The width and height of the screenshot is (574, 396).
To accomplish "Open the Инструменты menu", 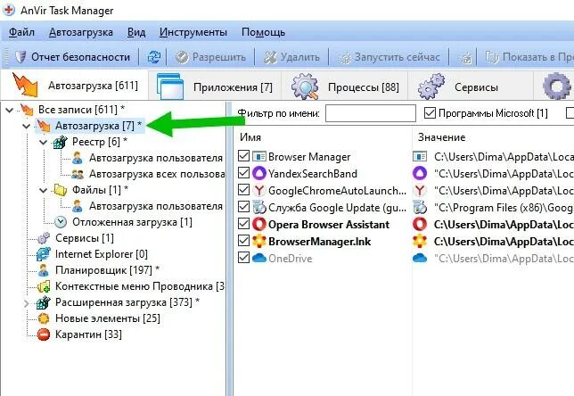I will point(193,32).
